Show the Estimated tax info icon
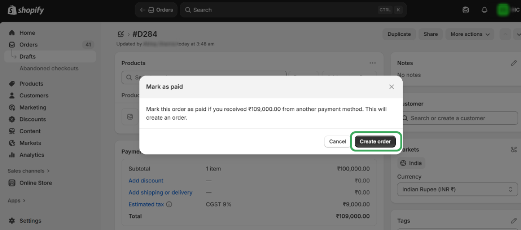The image size is (521, 230). click(169, 204)
